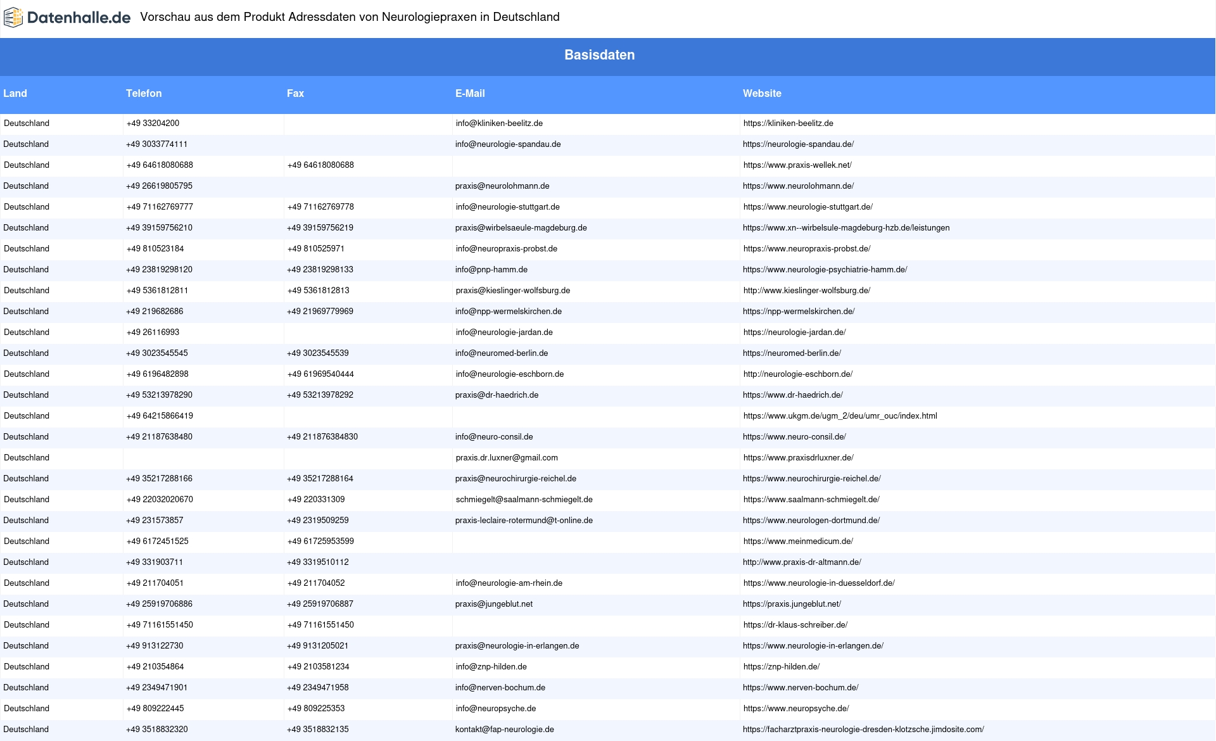This screenshot has height=741, width=1216.
Task: Select fax number +49 71162769778
Action: pos(320,207)
